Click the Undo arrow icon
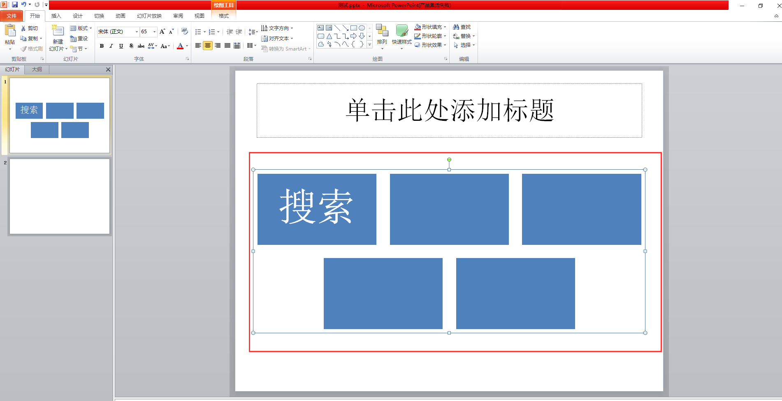 pyautogui.click(x=23, y=5)
